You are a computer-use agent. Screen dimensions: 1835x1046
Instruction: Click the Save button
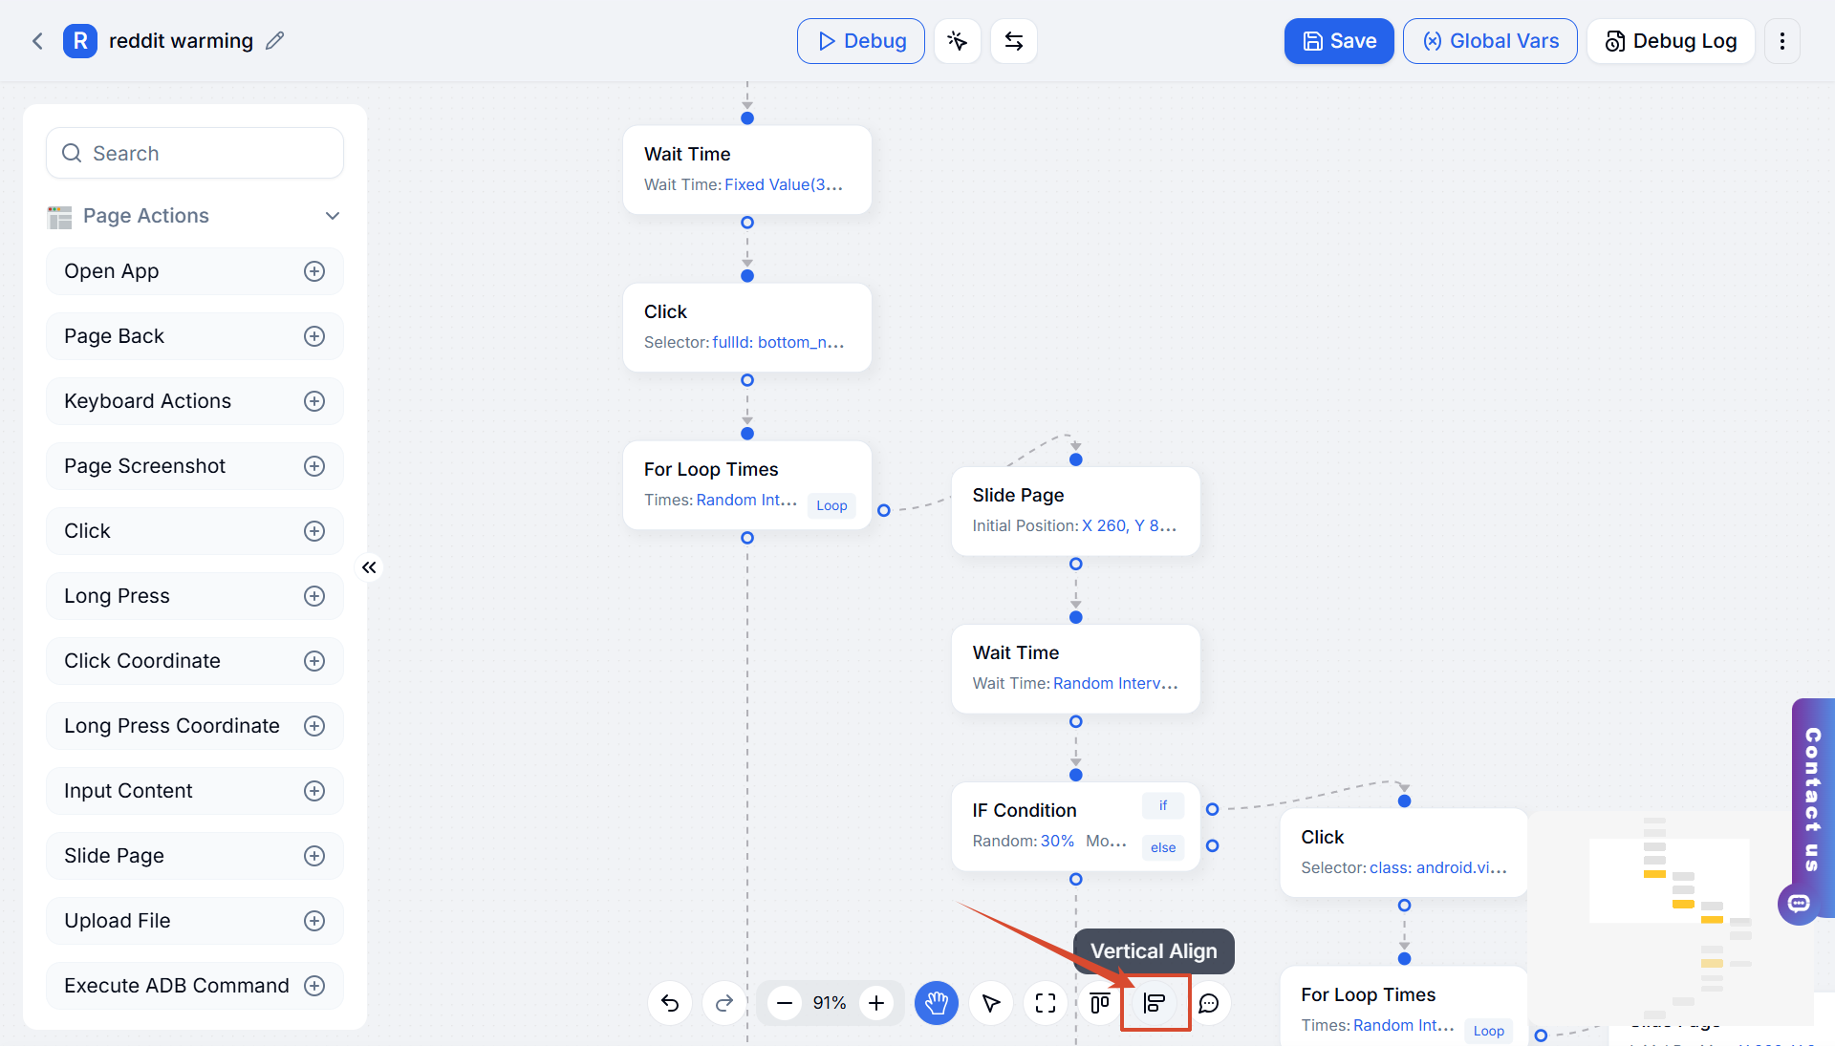[1339, 41]
